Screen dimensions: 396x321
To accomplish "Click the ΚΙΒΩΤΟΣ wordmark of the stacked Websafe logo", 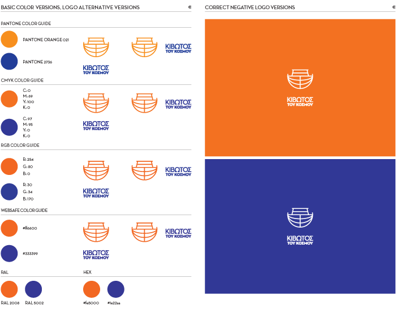I will pos(96,252).
